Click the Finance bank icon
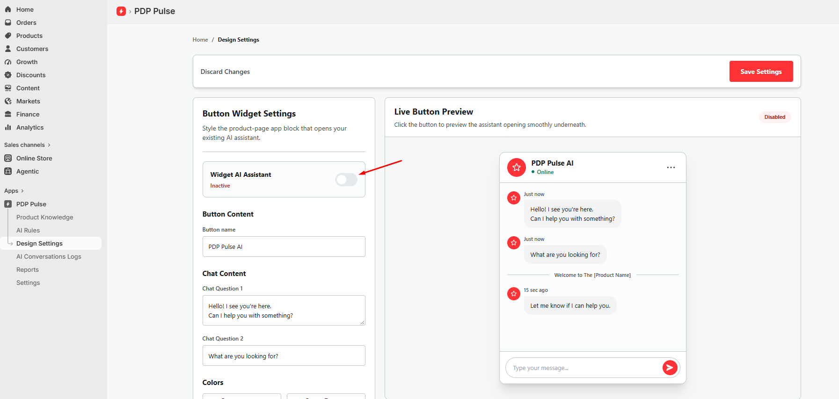The height and width of the screenshot is (399, 839). coord(8,114)
